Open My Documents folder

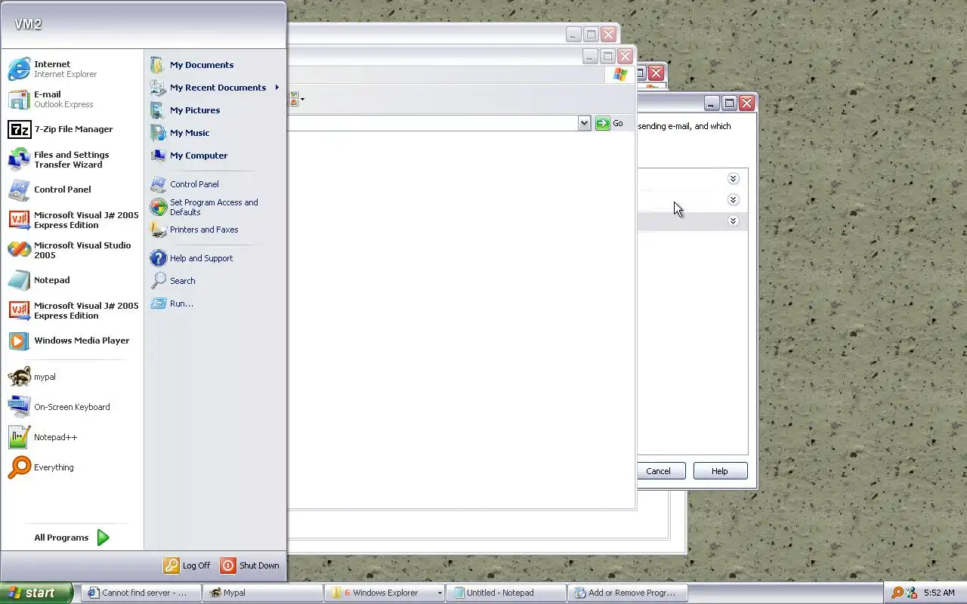point(215,65)
